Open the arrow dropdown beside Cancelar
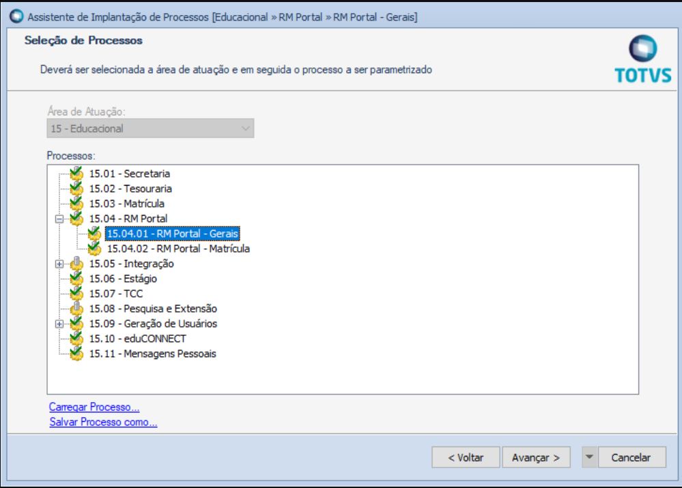This screenshot has height=488, width=682. click(x=589, y=457)
